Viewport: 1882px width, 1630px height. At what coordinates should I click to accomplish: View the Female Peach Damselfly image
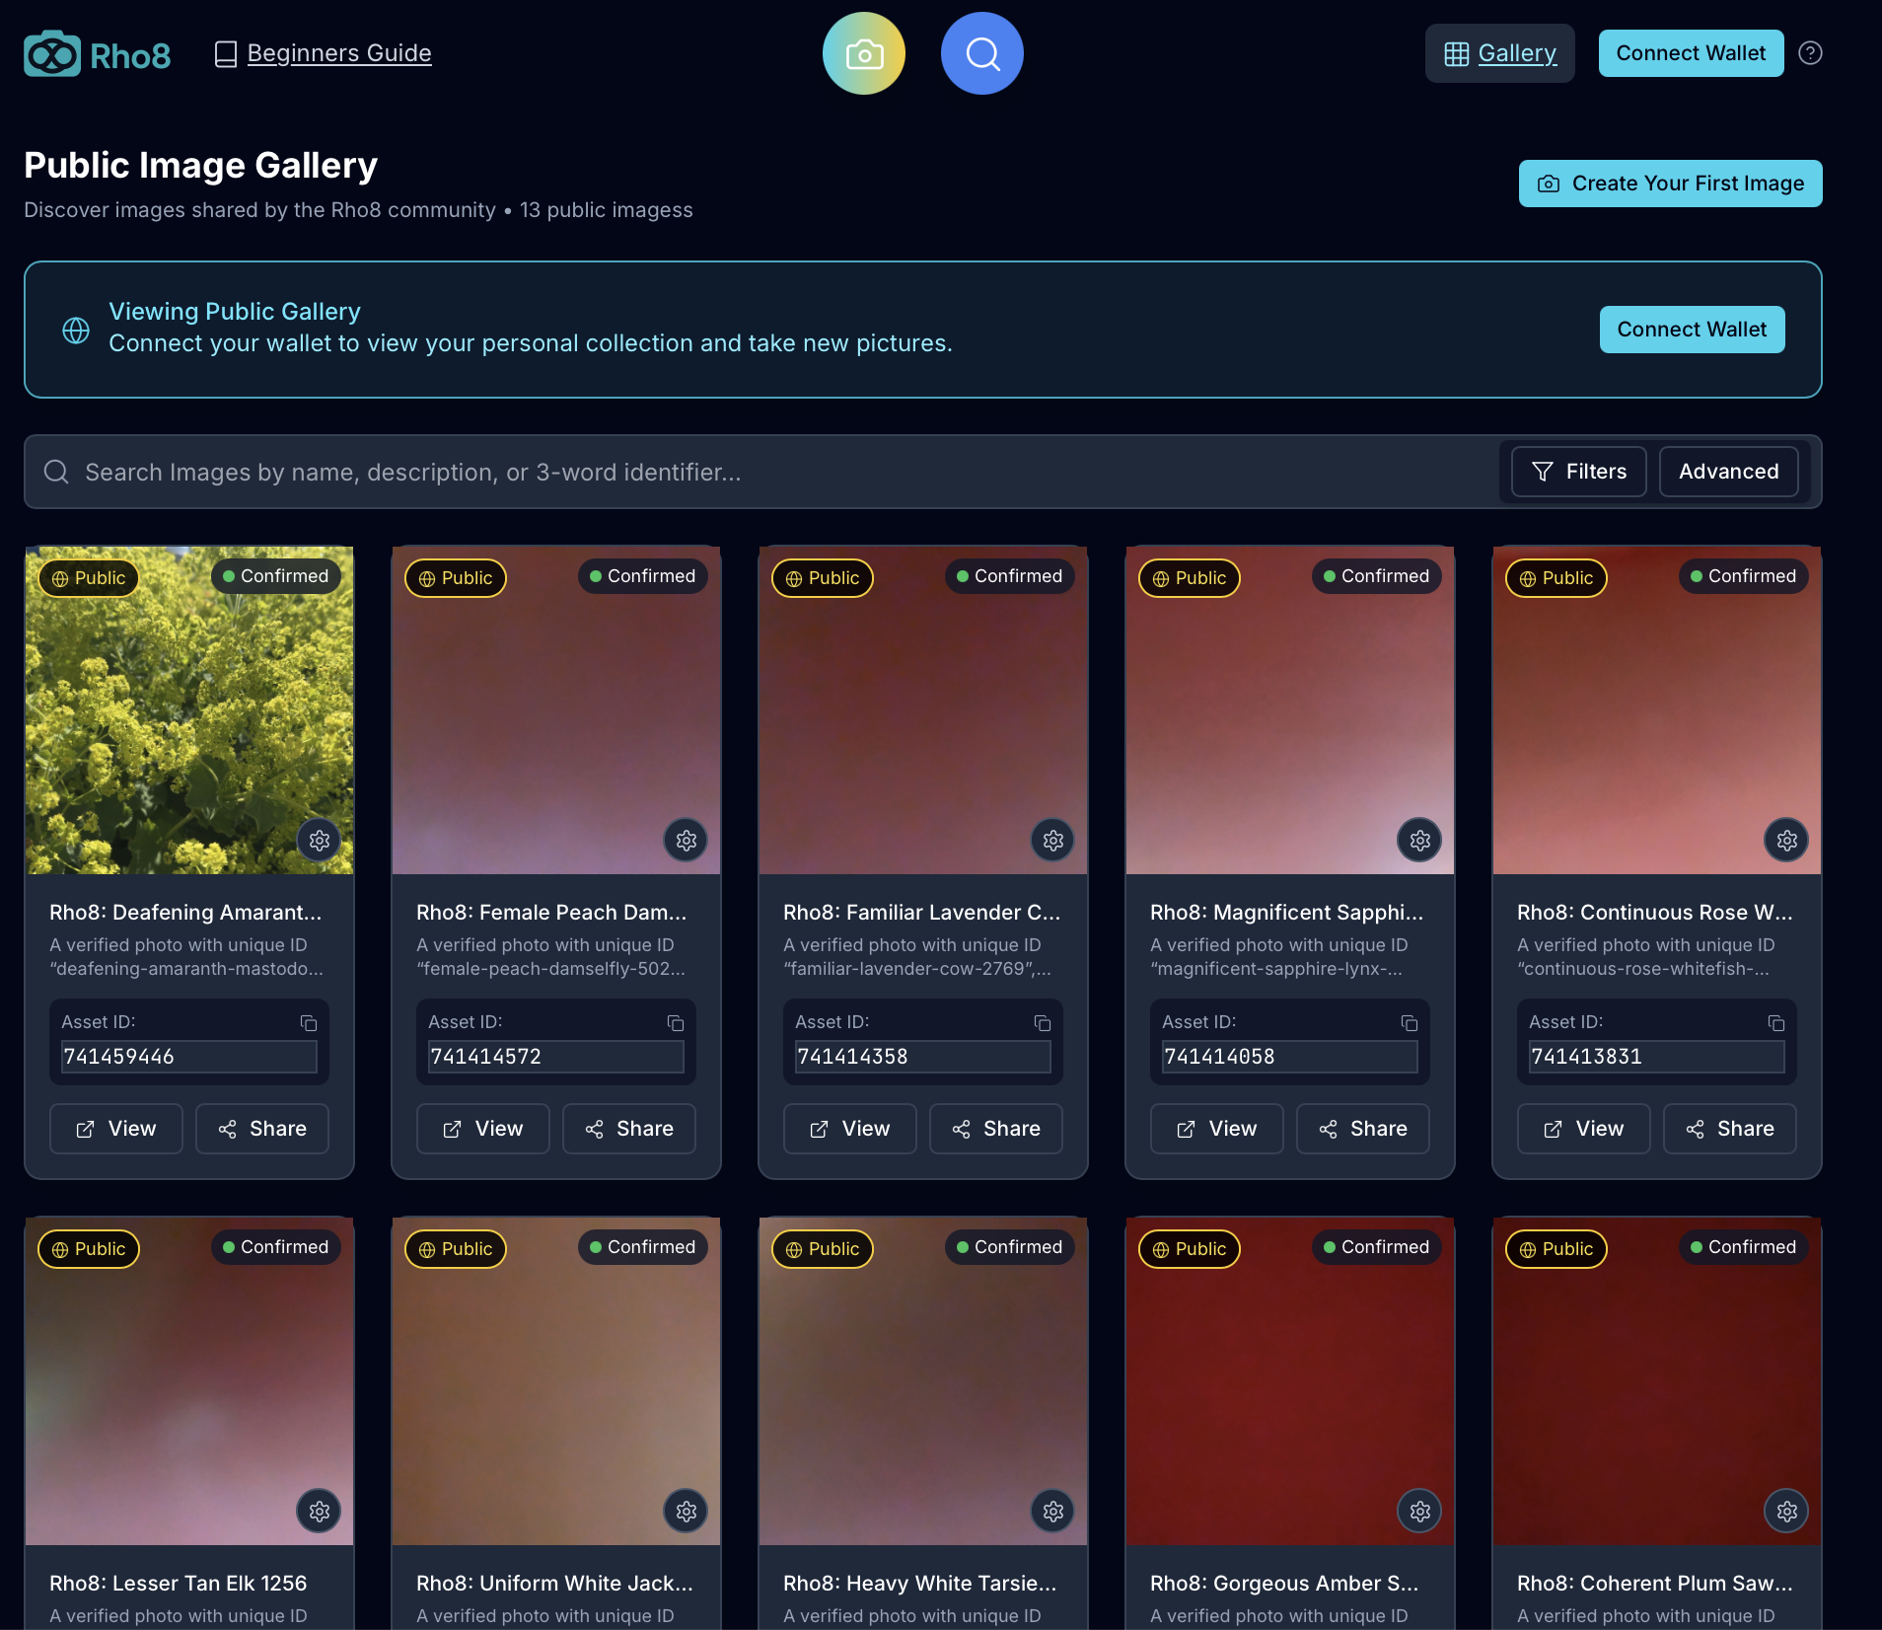pos(483,1129)
